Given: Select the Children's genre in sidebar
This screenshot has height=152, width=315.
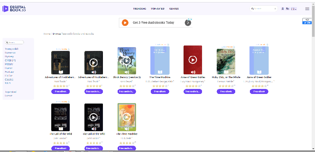Looking at the screenshot, I should click(x=10, y=60).
